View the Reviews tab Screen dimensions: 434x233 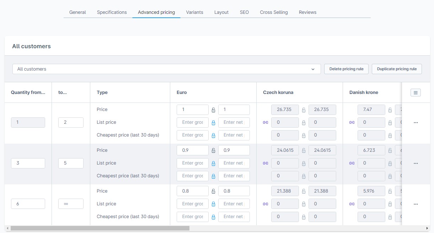pos(307,12)
